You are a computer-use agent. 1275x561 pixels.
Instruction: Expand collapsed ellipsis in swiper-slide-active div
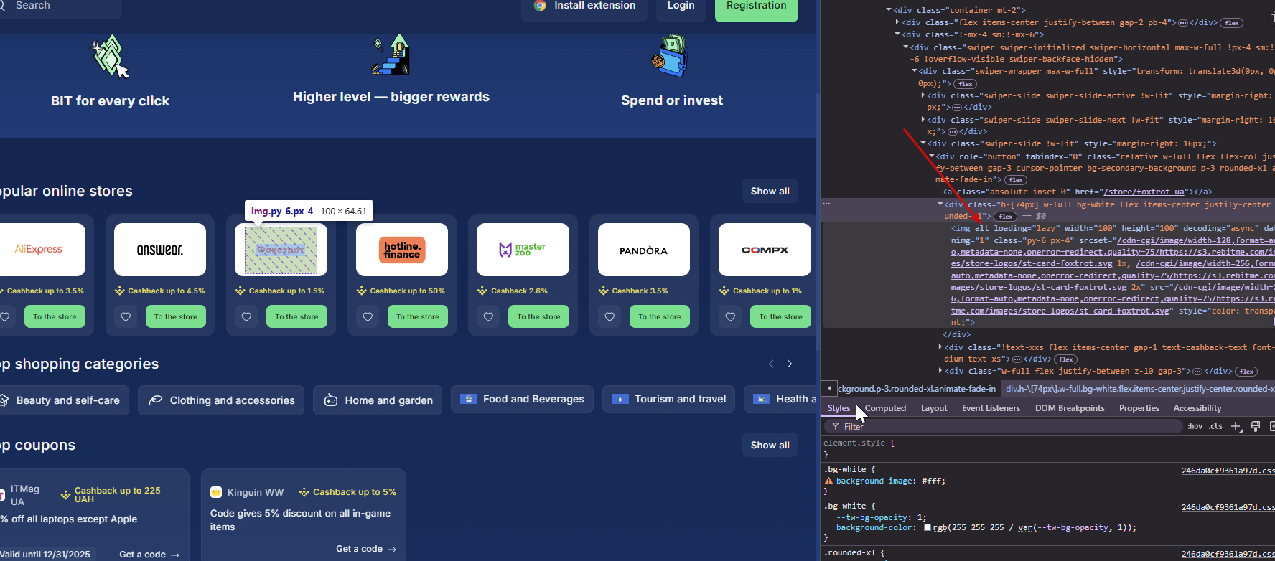pyautogui.click(x=956, y=108)
